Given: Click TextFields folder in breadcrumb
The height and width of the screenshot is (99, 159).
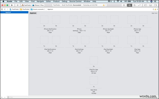Looking at the screenshot, I should [25, 9].
